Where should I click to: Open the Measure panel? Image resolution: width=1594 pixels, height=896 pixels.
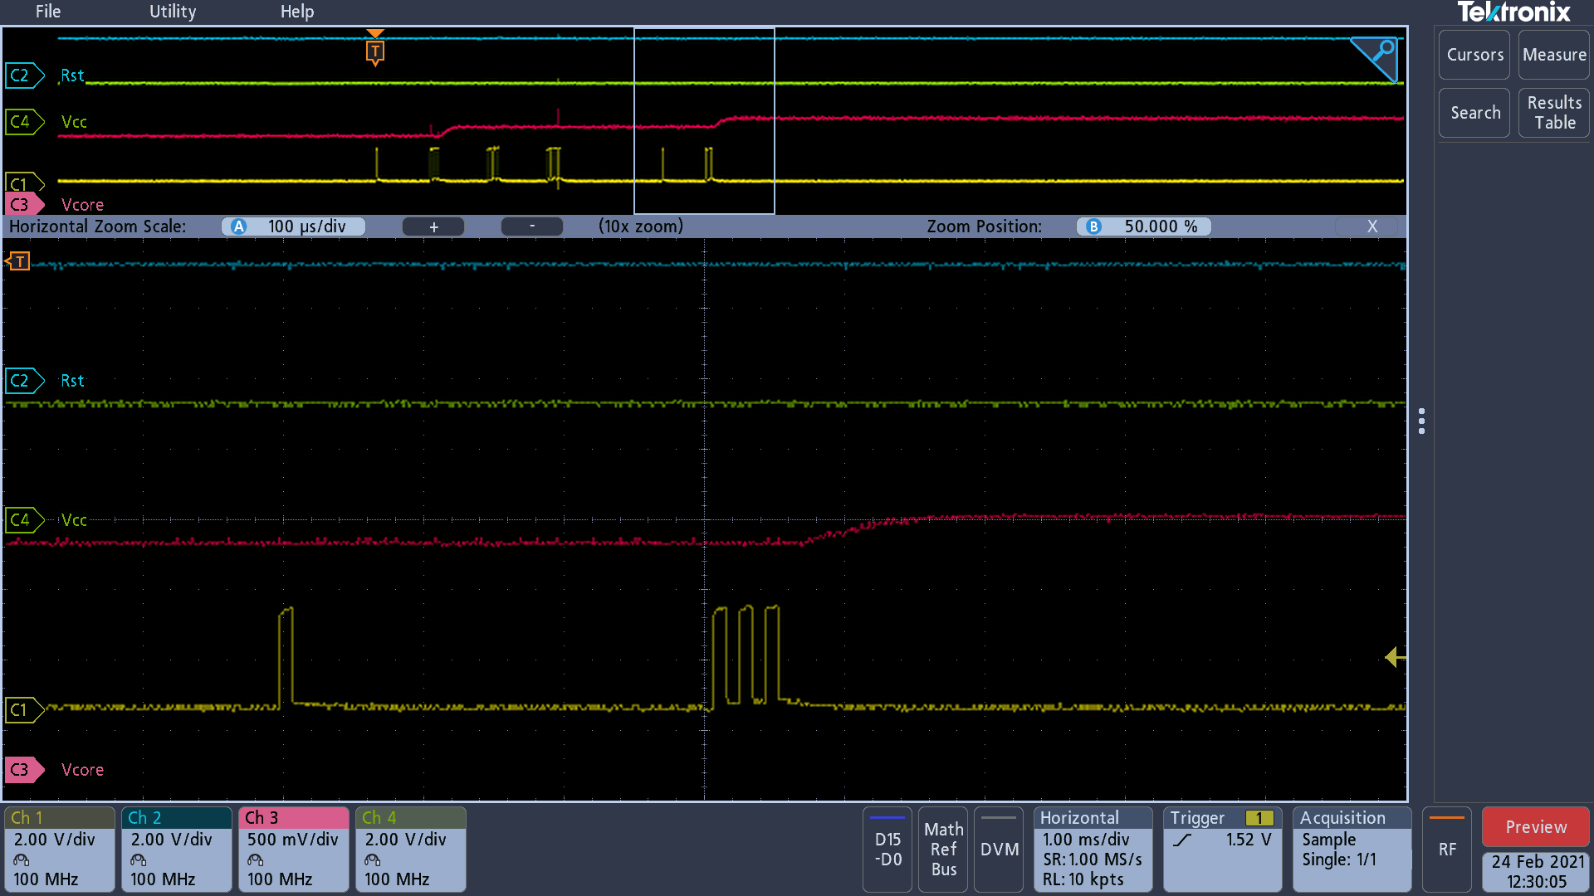click(1554, 55)
